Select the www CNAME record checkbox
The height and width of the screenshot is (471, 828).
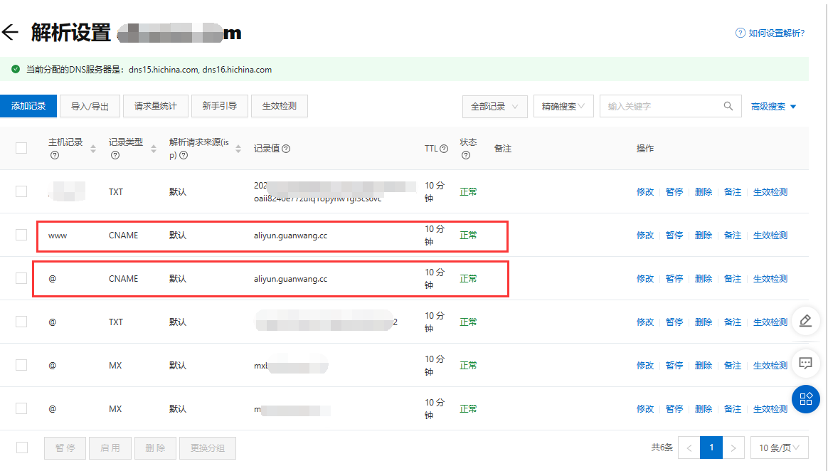(x=21, y=235)
